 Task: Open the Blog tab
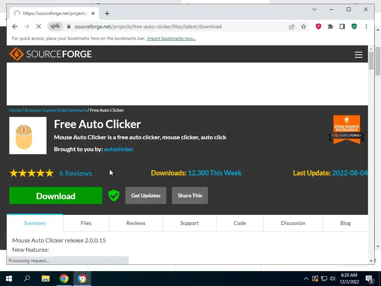345,223
